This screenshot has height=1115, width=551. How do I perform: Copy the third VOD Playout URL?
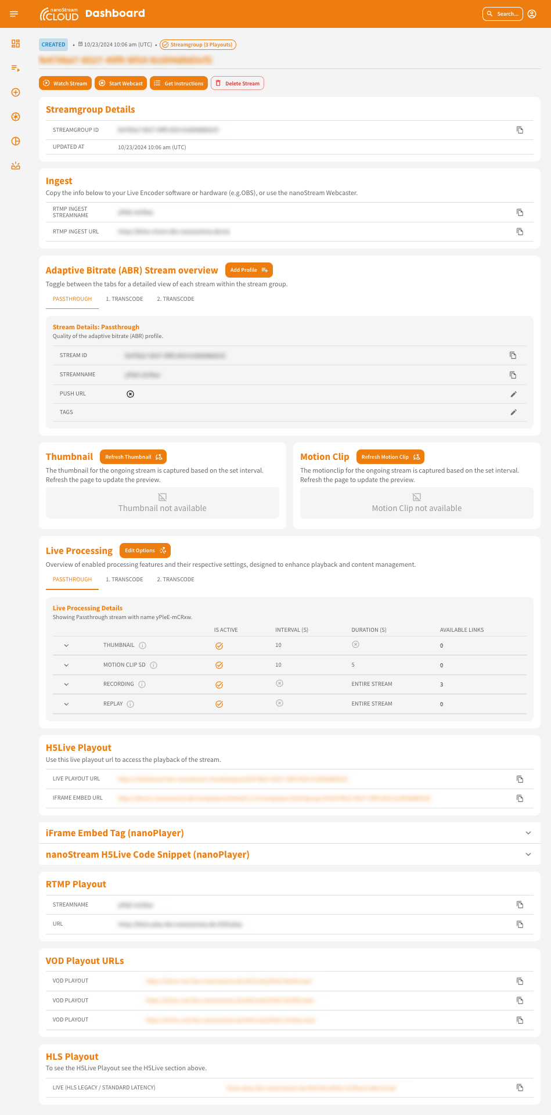tap(520, 1020)
